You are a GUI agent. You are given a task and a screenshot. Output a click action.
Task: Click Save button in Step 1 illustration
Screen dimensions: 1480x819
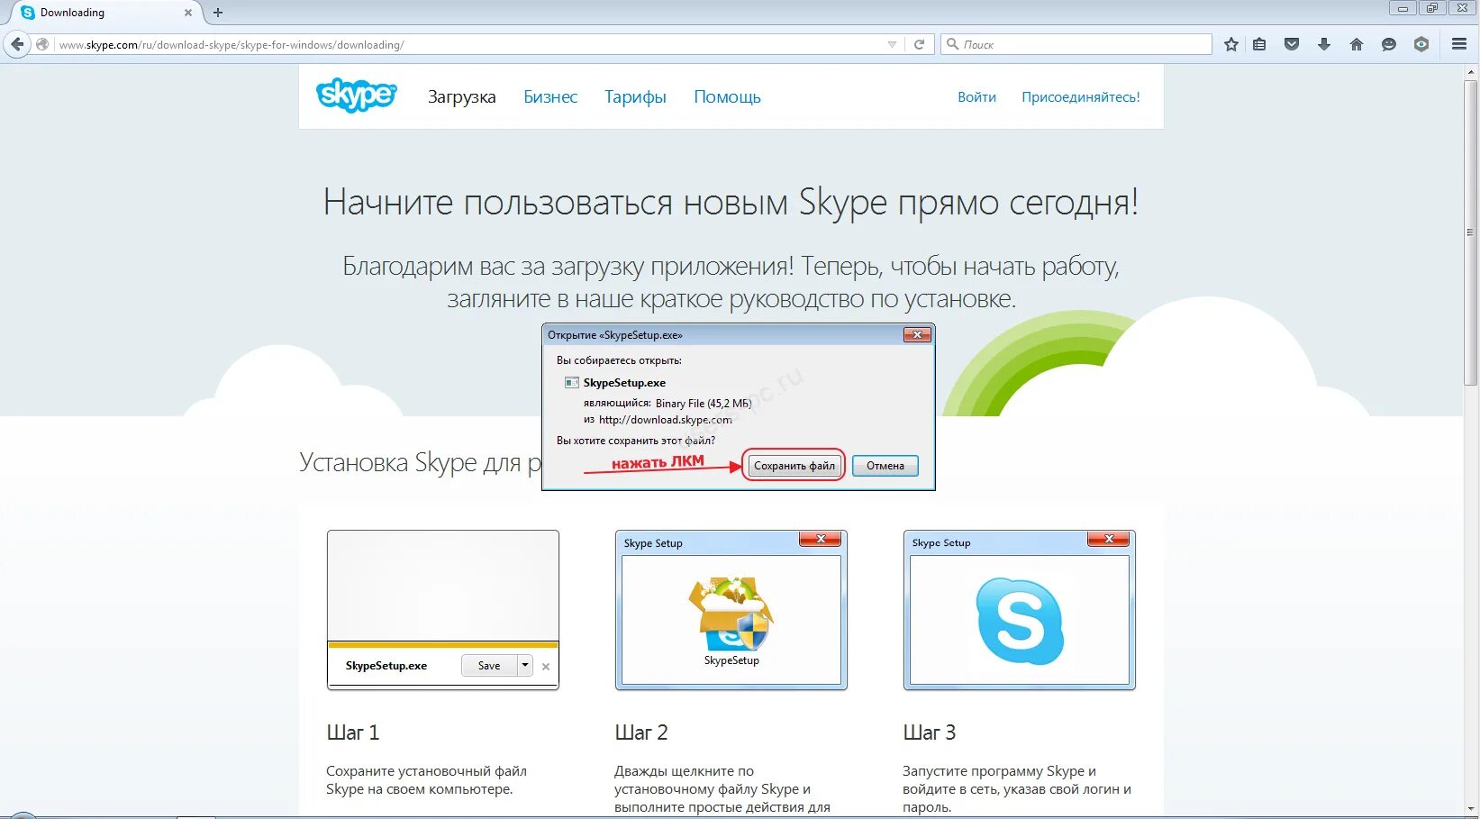489,666
